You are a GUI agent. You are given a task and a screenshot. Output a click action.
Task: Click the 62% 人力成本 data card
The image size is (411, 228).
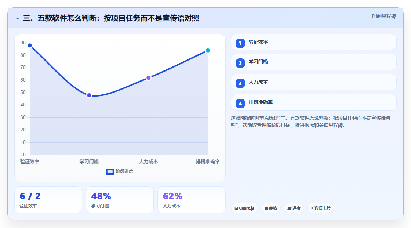tap(191, 200)
